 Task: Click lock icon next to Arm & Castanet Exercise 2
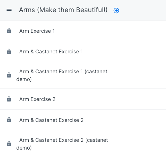tap(9, 120)
